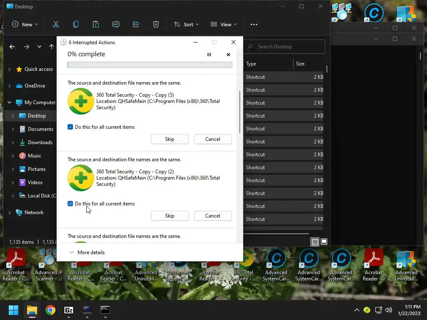Expand More details in dialog
Viewport: 427px width, 320px height.
coord(87,252)
